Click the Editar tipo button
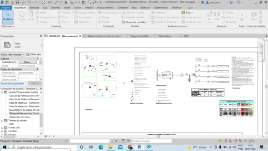 (33, 54)
